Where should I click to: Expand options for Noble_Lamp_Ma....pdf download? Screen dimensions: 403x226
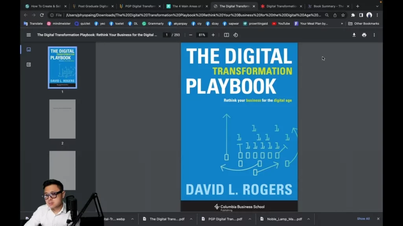pyautogui.click(x=309, y=219)
